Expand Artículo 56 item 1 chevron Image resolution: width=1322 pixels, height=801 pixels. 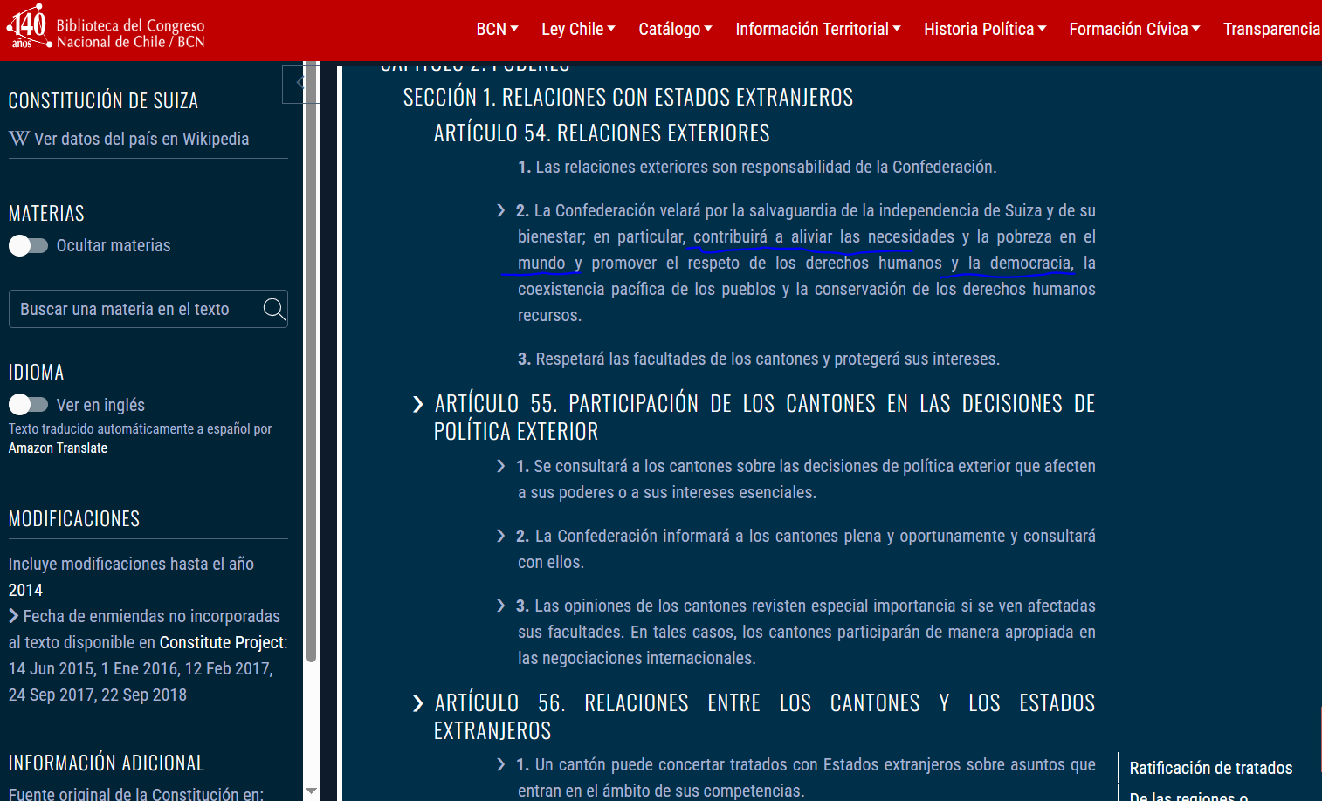coord(500,764)
